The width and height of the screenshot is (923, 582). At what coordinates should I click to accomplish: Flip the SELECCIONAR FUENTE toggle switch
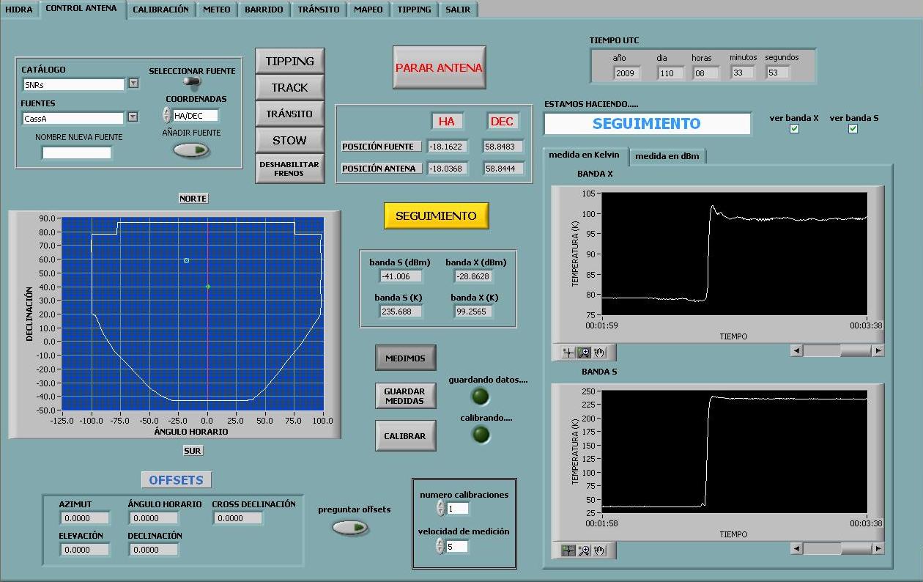coord(192,82)
